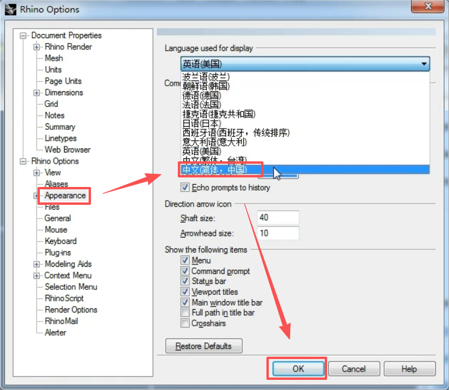Expand the Rhino Render tree node
The width and height of the screenshot is (449, 390).
pyautogui.click(x=37, y=47)
